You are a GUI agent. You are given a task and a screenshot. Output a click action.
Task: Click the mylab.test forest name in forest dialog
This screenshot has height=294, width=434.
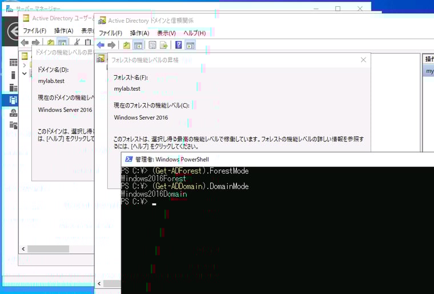click(127, 89)
